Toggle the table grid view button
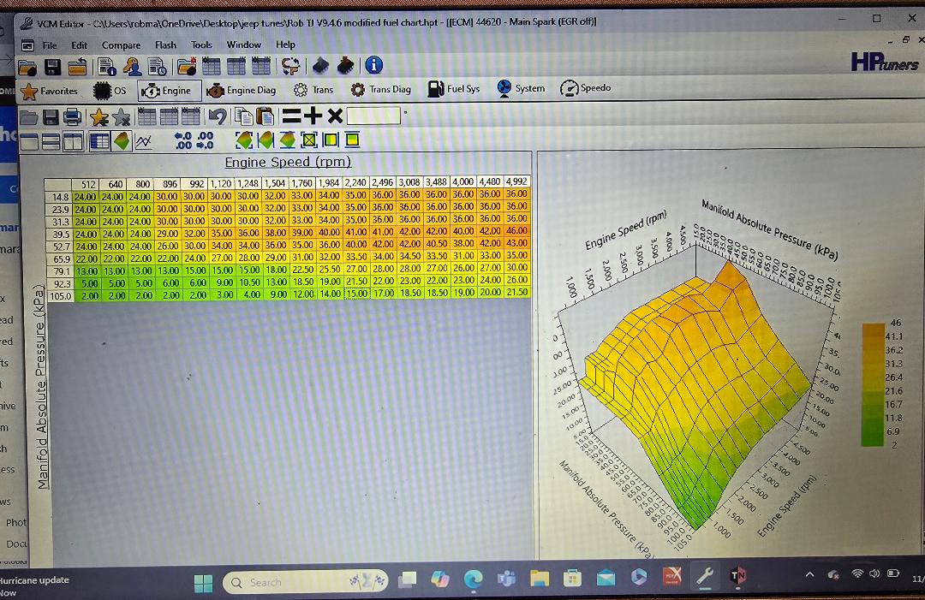Viewport: 925px width, 600px height. click(x=98, y=141)
